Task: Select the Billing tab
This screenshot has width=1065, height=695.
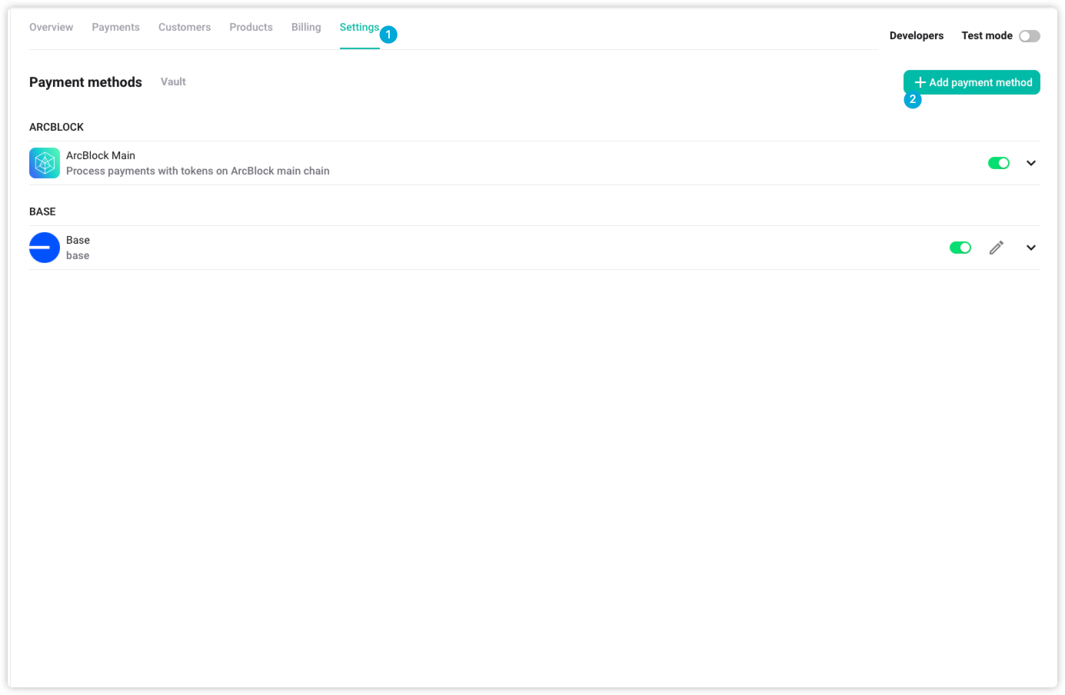Action: click(x=306, y=27)
